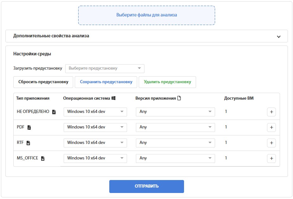
Task: Expand Дополнительные свойства анализа section
Action: coord(278,36)
